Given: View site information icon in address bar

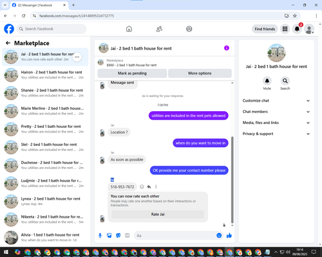Looking at the screenshot, I should tap(34, 16).
